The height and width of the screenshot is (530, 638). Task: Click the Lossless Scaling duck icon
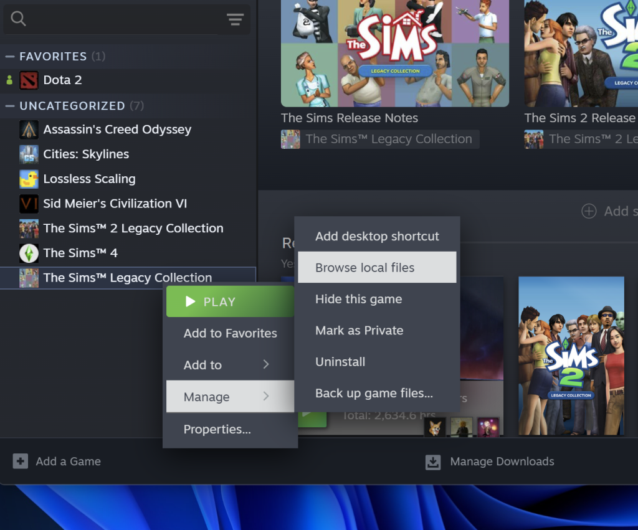pyautogui.click(x=29, y=179)
